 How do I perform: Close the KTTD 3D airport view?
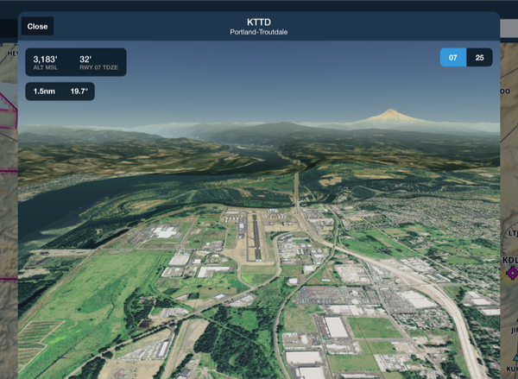point(37,27)
